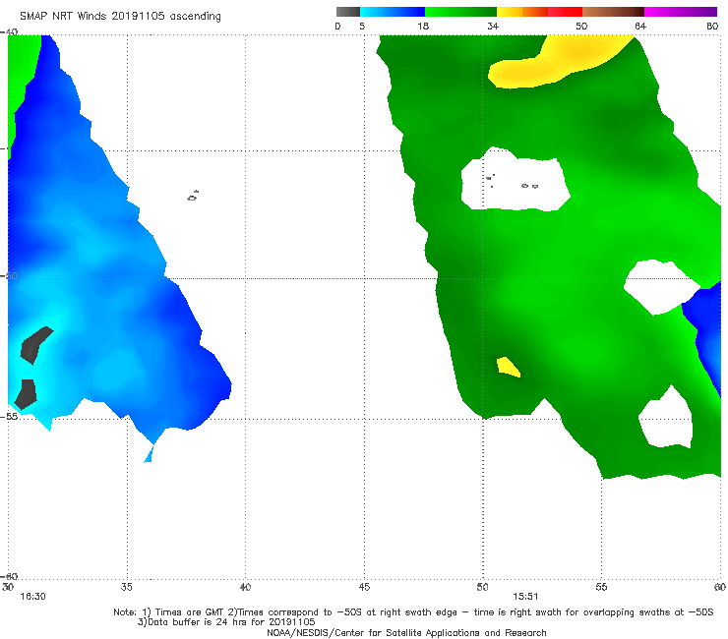Viewport: 728px width, 639px height.
Task: Click the magenta-purple end of the color bar
Action: click(x=681, y=12)
